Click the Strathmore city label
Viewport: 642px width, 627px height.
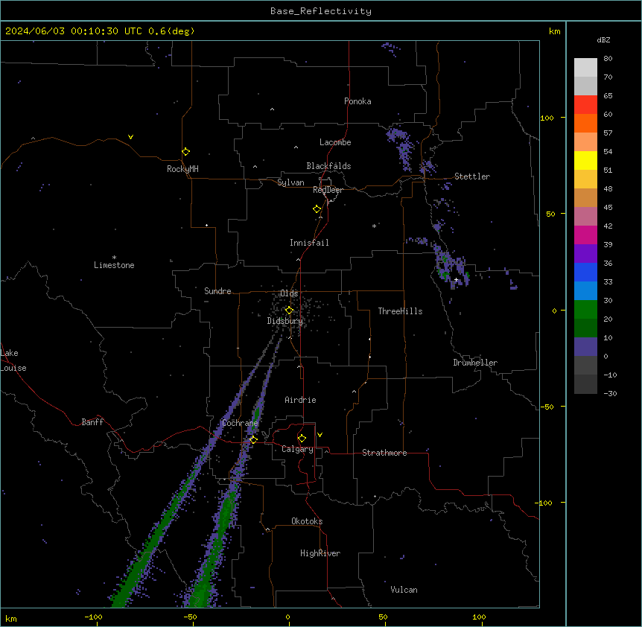tap(384, 453)
